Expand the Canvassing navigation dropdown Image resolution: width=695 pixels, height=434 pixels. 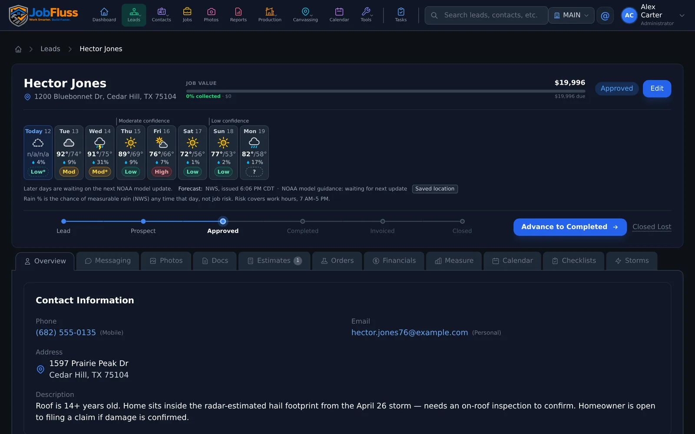tap(305, 15)
